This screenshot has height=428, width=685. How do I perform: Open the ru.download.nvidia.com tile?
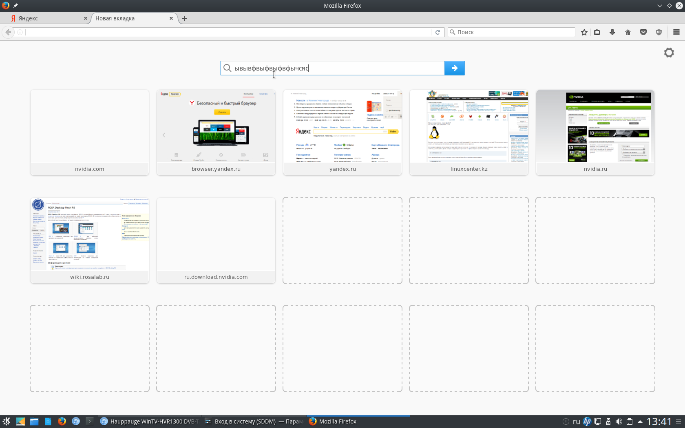click(216, 240)
